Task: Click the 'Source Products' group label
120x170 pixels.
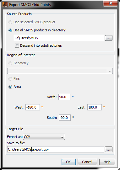Action: tap(19, 14)
